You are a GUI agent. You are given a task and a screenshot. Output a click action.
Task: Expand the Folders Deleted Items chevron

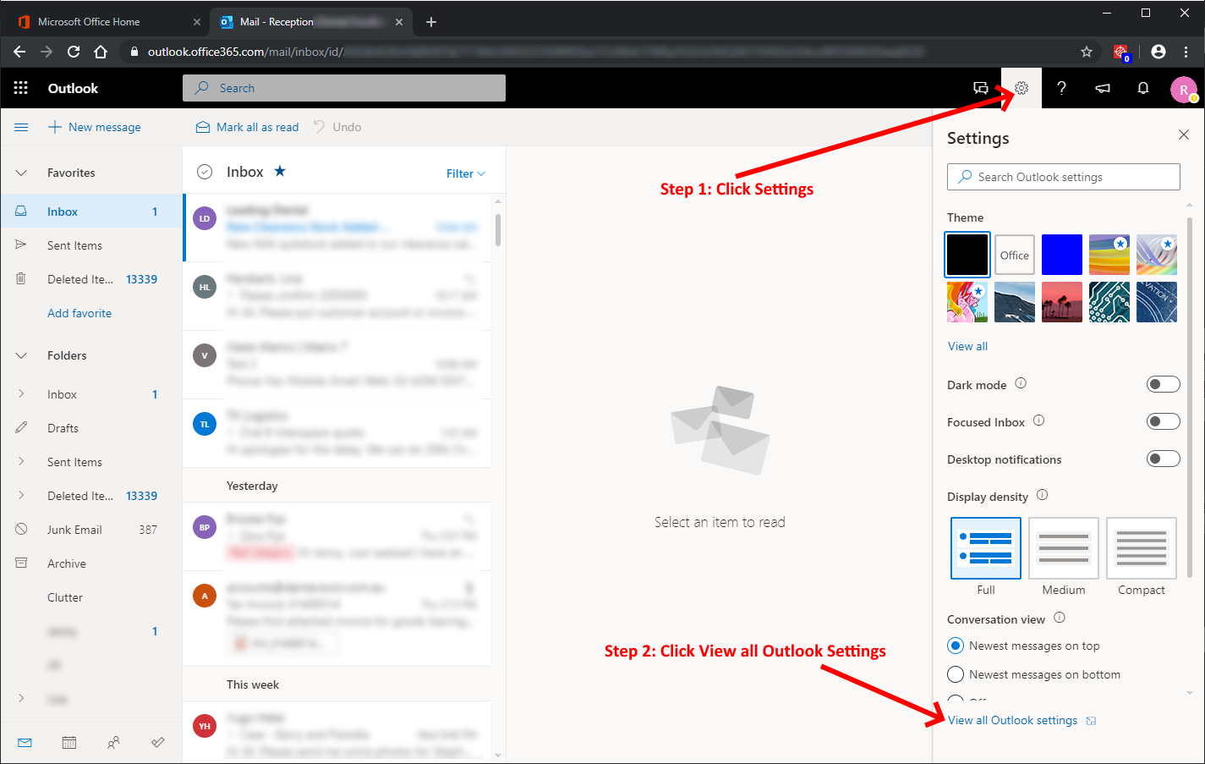(21, 495)
